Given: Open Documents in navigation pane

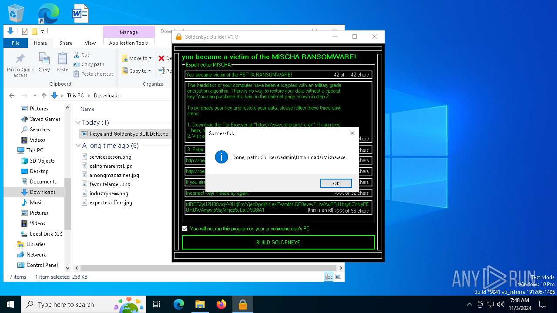Looking at the screenshot, I should 38,182.
